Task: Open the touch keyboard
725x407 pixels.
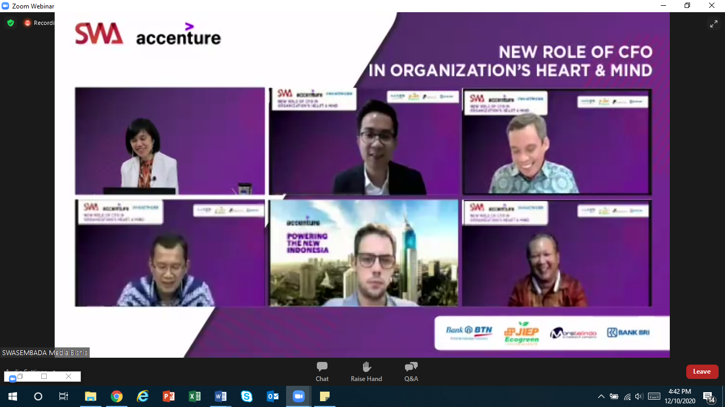Action: click(x=654, y=396)
